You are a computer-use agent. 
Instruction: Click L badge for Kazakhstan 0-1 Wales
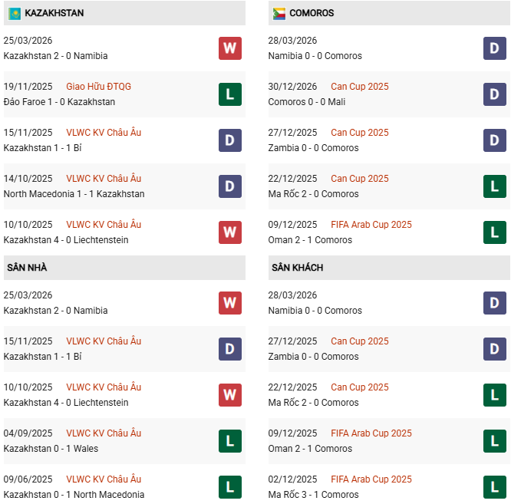coord(230,441)
